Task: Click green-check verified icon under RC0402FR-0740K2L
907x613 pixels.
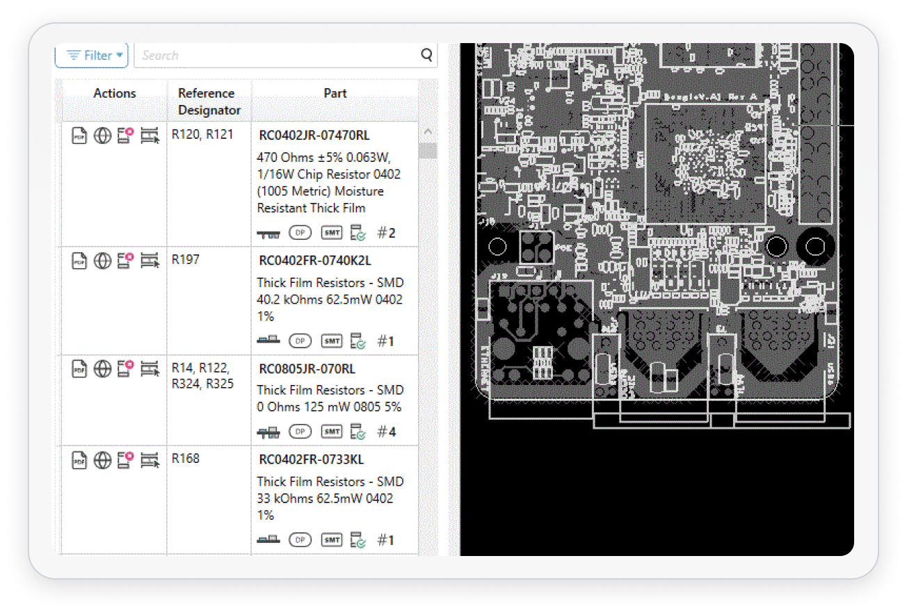Action: pos(358,341)
